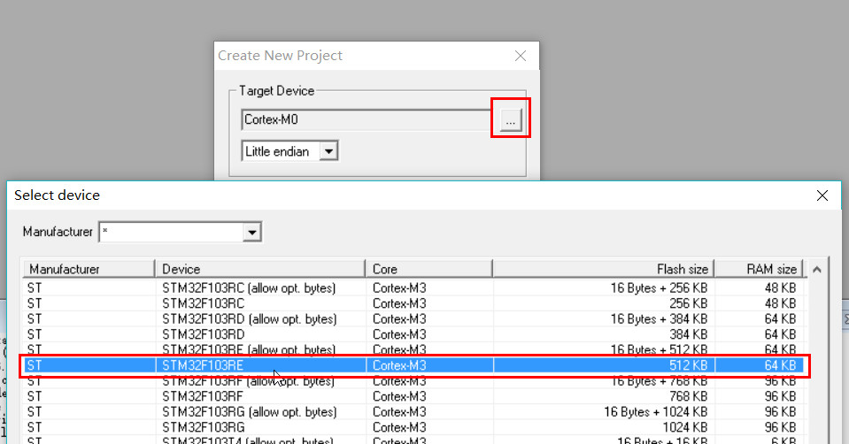Open the Little endian dropdown

pyautogui.click(x=328, y=151)
